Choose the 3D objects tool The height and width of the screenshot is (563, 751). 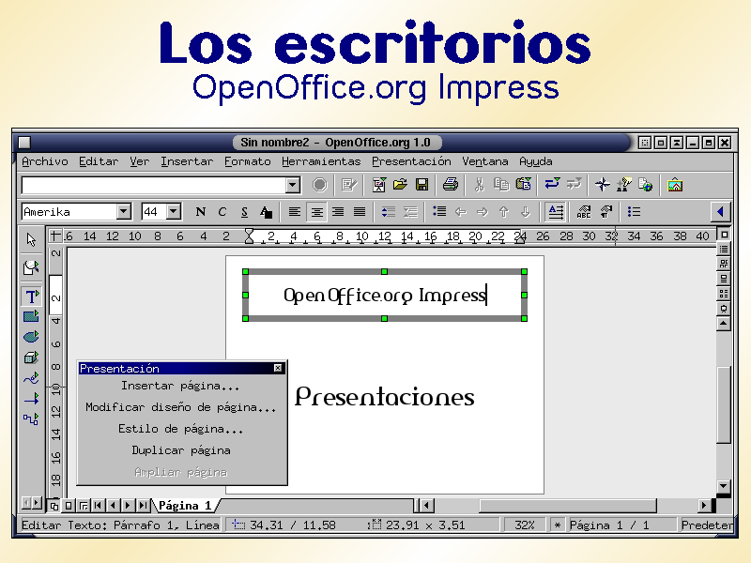(x=31, y=358)
